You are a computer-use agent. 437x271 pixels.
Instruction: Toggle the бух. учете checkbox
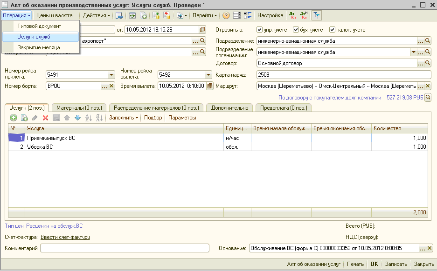(x=296, y=30)
